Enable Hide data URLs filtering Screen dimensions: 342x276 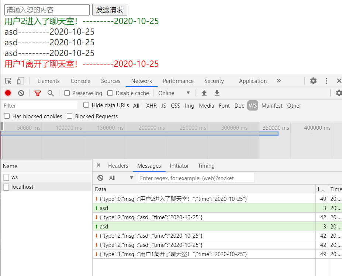click(x=86, y=105)
